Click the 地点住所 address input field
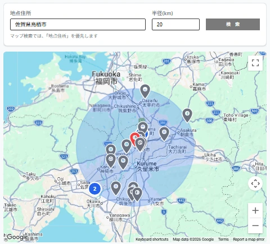The width and height of the screenshot is (270, 244). tap(78, 24)
